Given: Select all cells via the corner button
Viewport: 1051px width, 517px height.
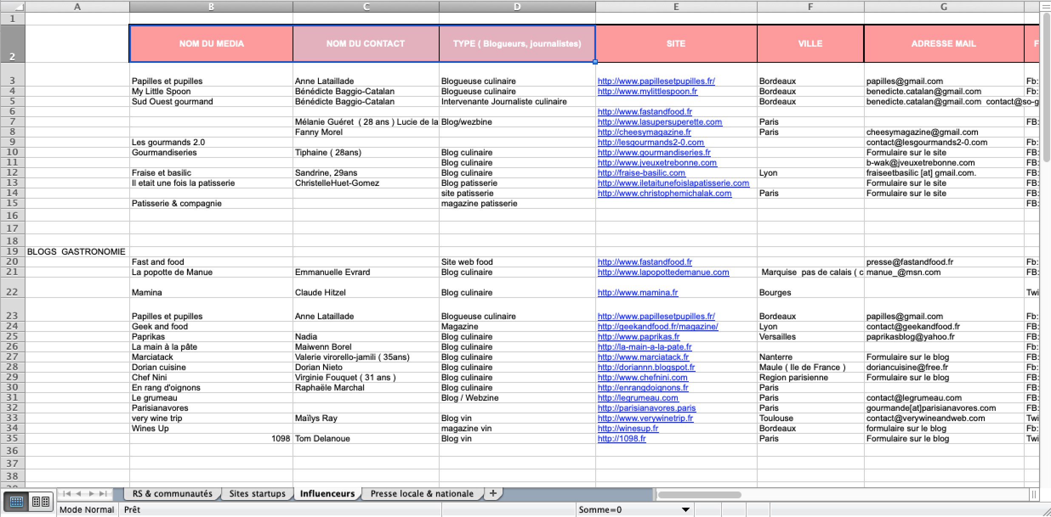Looking at the screenshot, I should click(x=13, y=7).
